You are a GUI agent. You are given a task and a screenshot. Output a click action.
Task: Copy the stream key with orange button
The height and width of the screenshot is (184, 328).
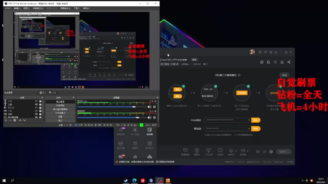(255, 129)
